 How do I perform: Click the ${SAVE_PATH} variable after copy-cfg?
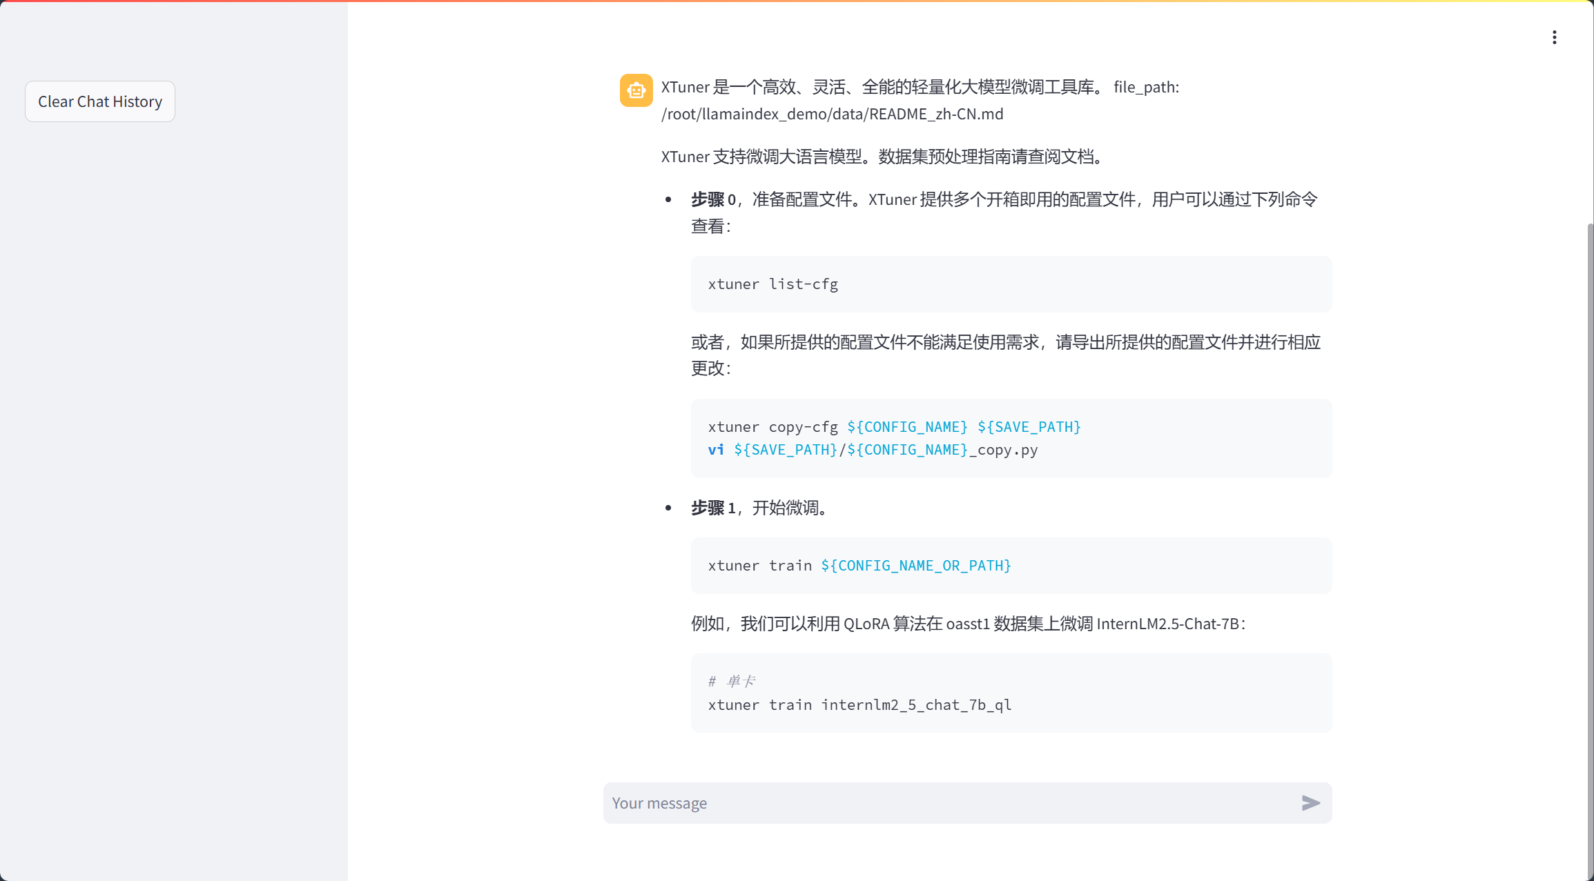point(1029,427)
